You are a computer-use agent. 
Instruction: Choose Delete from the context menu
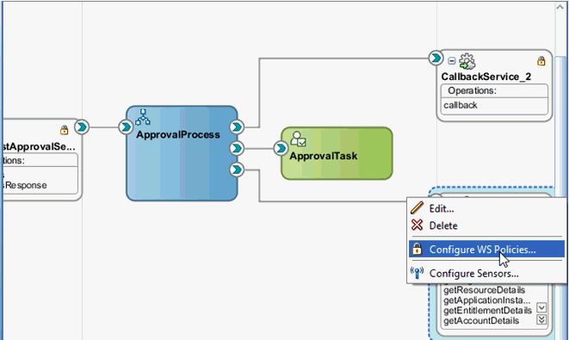pos(486,226)
